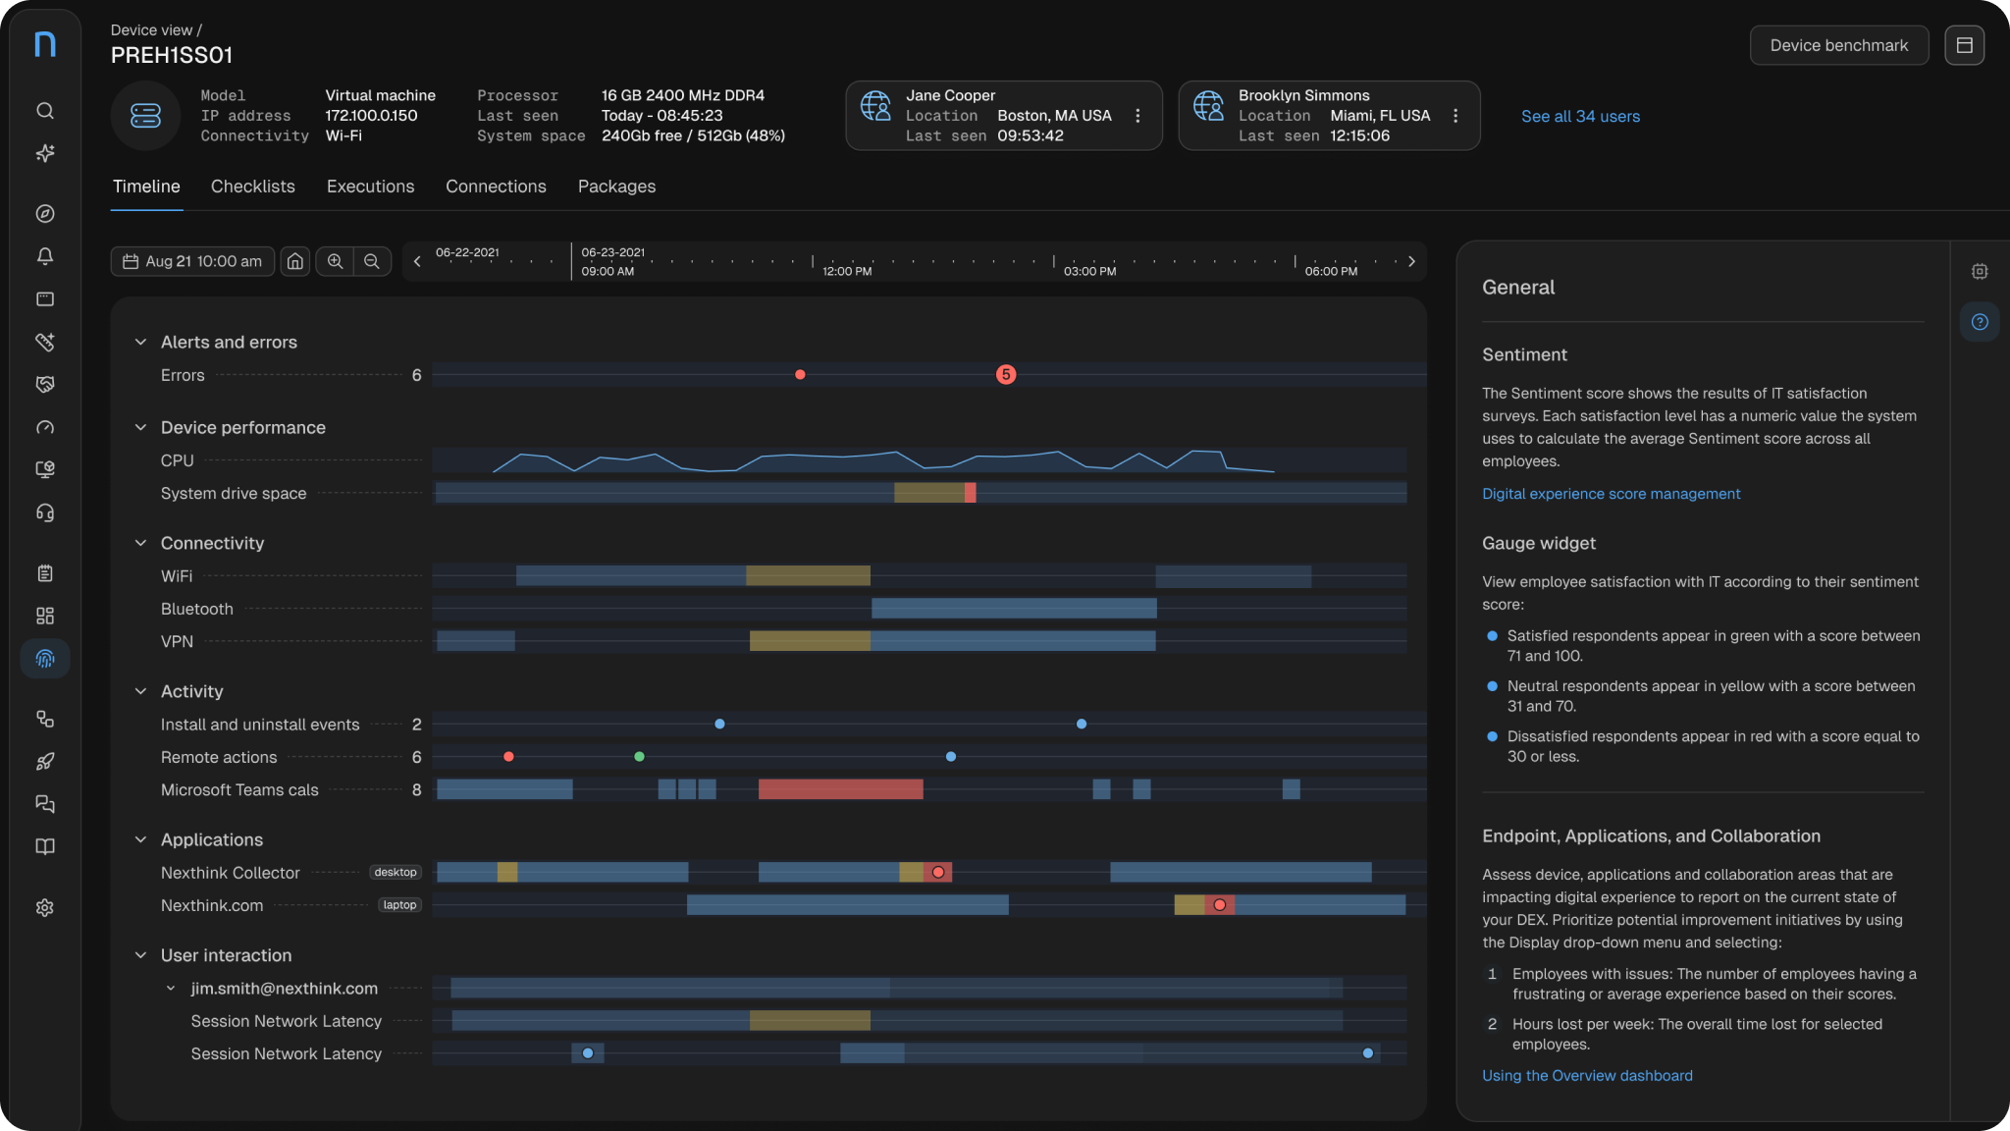This screenshot has height=1131, width=2010.
Task: Collapse the User interaction section
Action: [140, 955]
